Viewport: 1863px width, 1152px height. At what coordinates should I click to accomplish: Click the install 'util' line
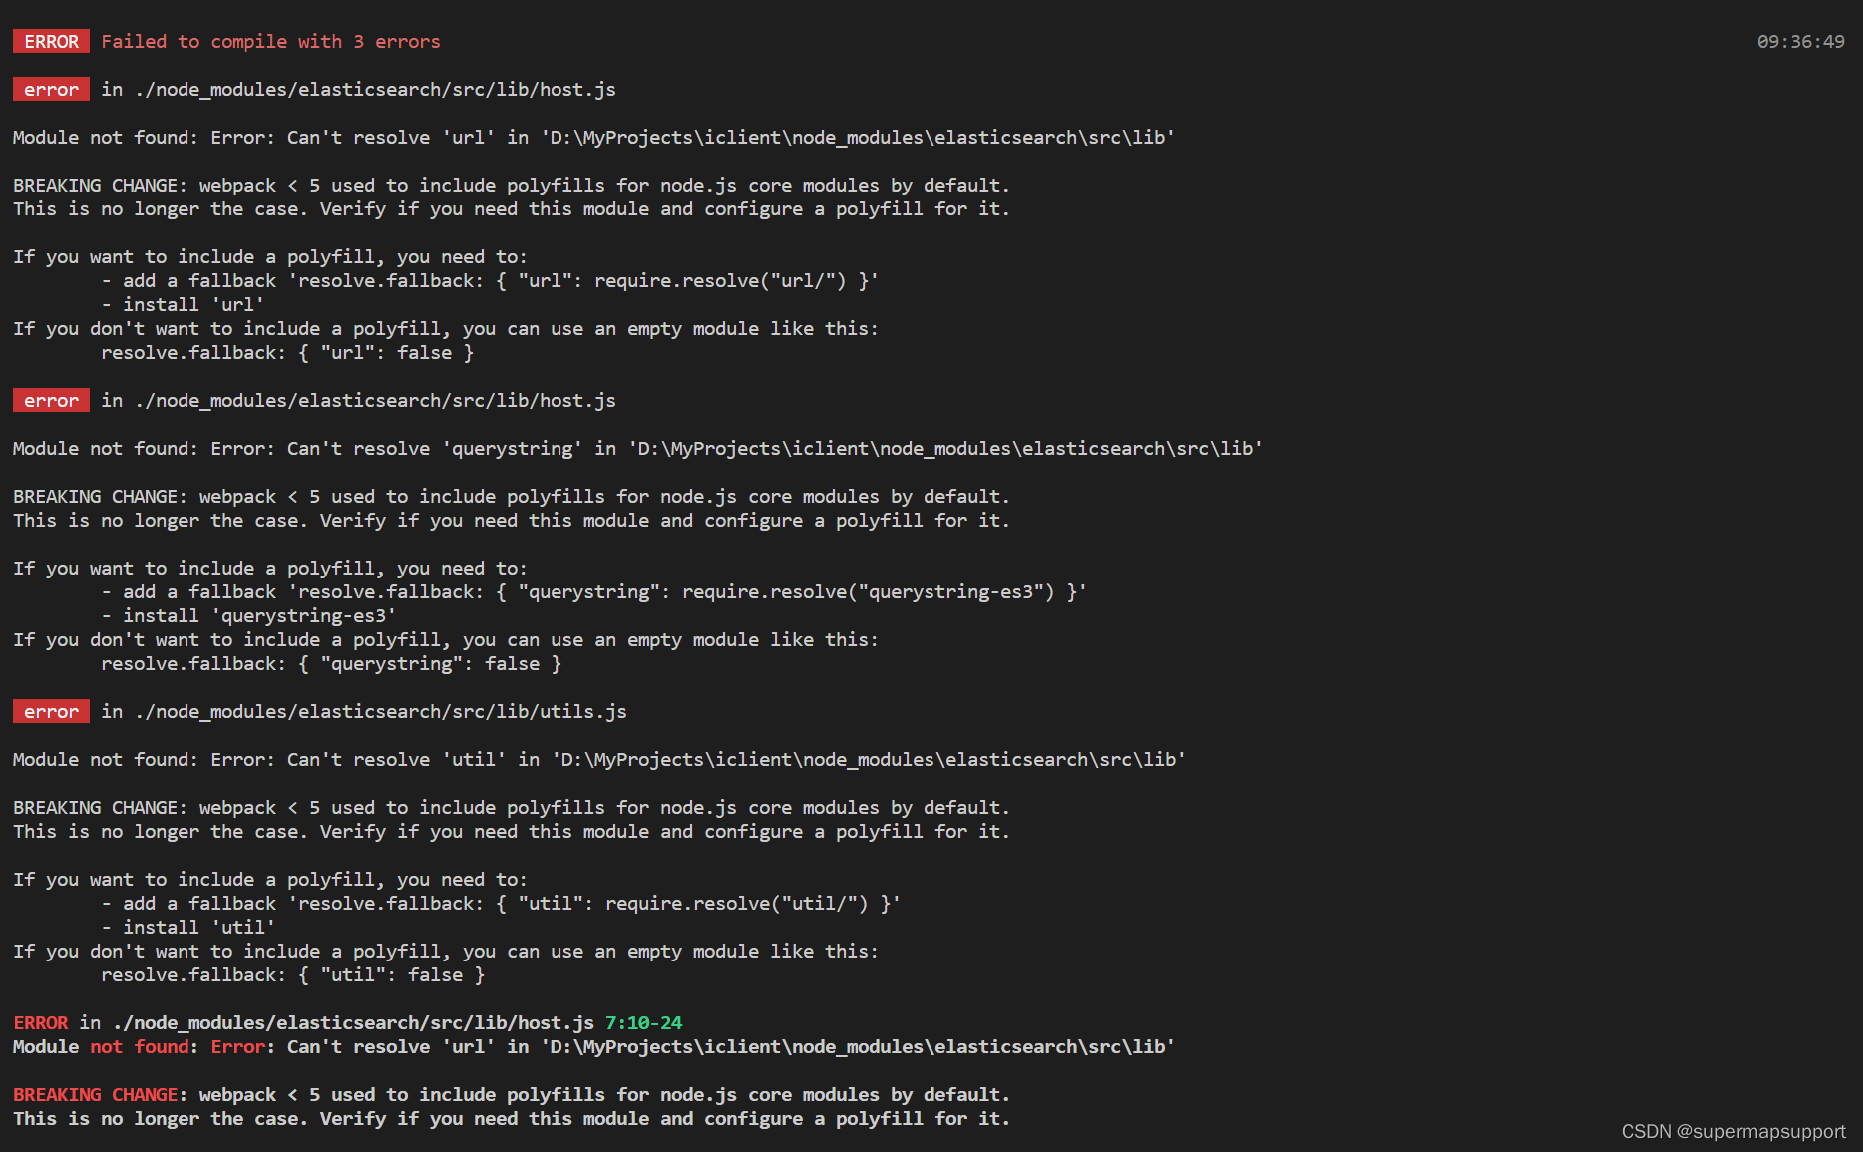[x=188, y=927]
